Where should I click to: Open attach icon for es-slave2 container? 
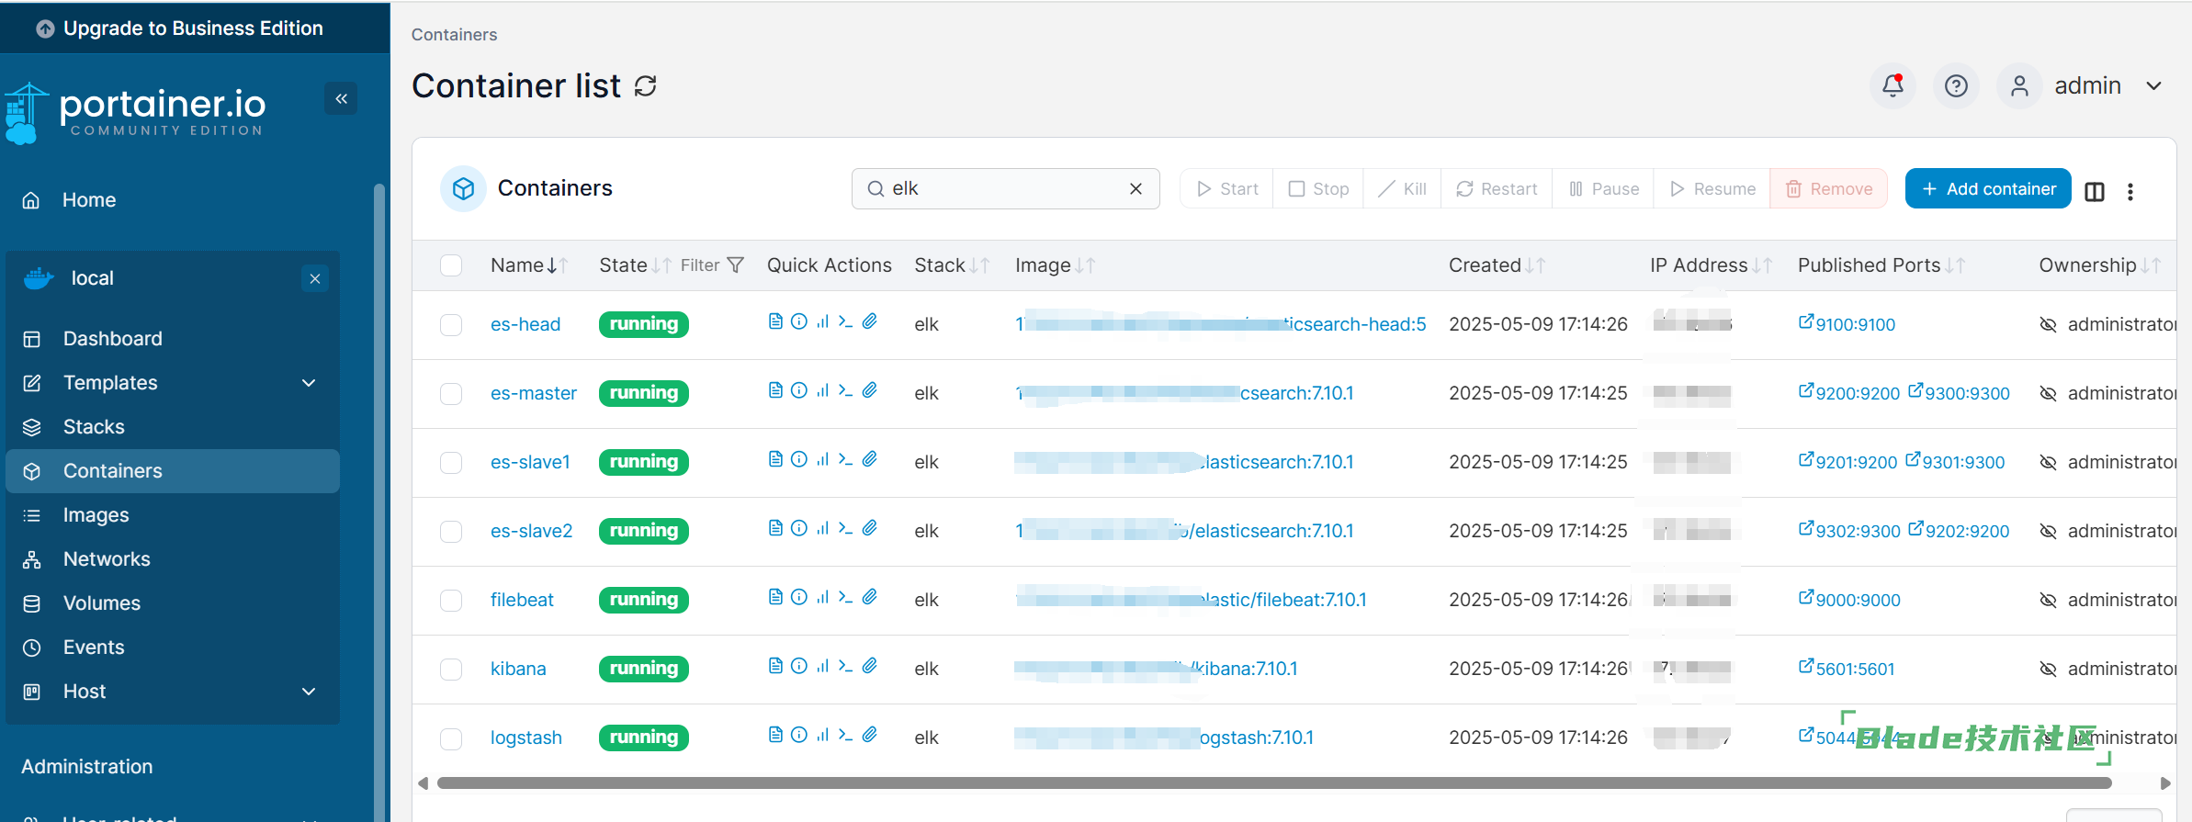point(869,527)
